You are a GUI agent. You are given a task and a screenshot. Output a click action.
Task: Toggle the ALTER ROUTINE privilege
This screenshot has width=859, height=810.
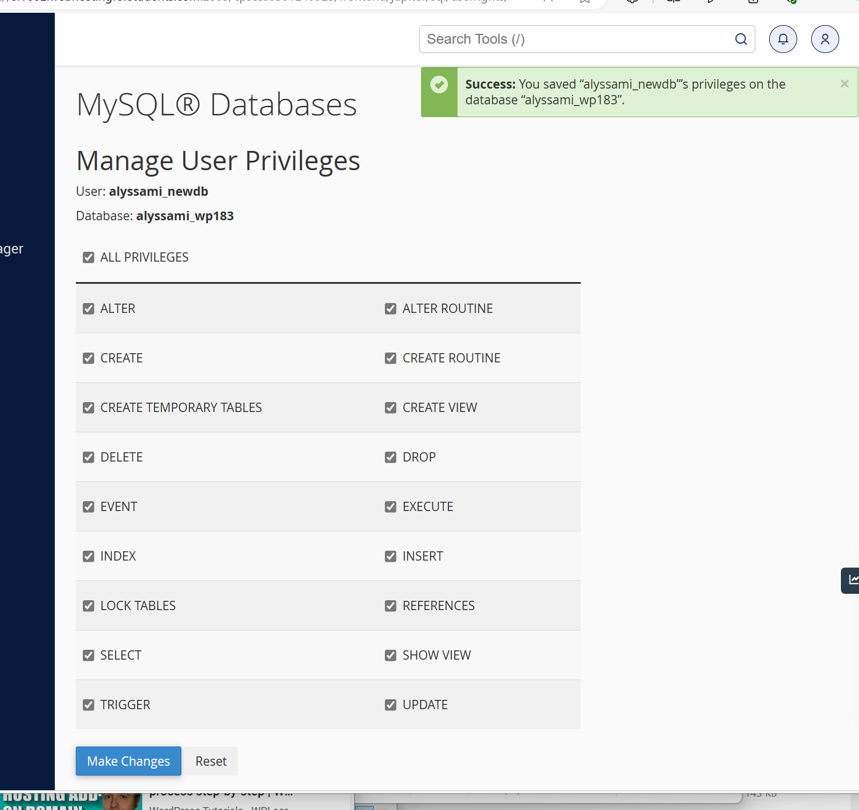(391, 309)
